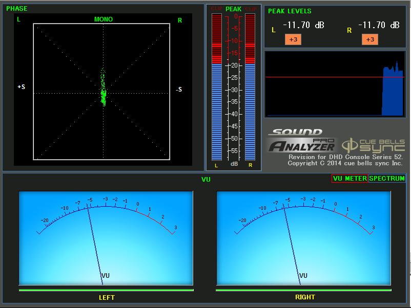411x308 pixels.
Task: Click the cue bells sync logo
Action: point(373,144)
